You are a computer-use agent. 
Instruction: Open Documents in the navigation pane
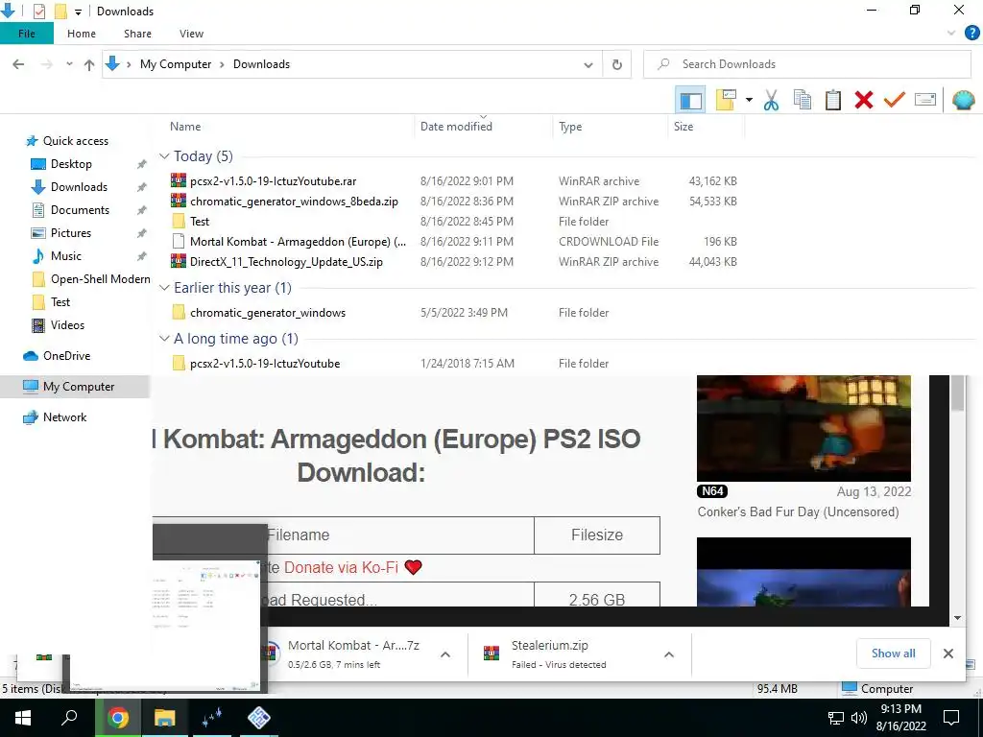tap(80, 210)
